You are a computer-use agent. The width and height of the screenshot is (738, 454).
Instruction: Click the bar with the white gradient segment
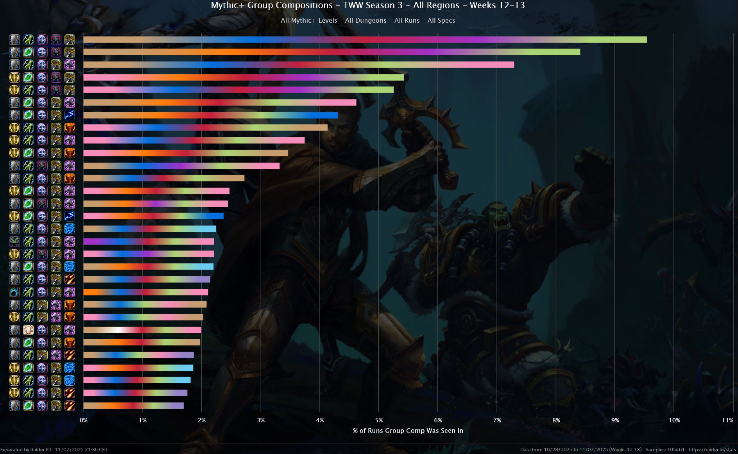[x=142, y=330]
